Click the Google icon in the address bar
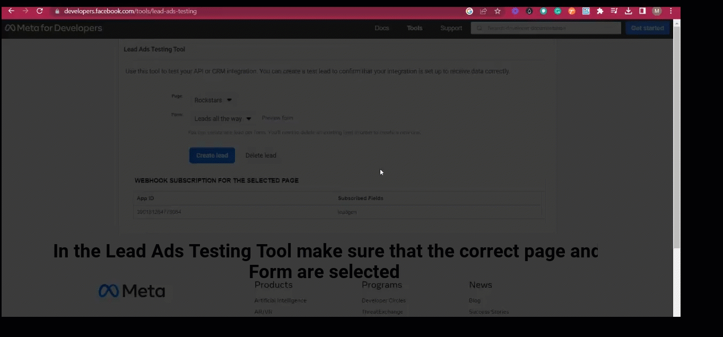The width and height of the screenshot is (723, 337). coord(469,11)
